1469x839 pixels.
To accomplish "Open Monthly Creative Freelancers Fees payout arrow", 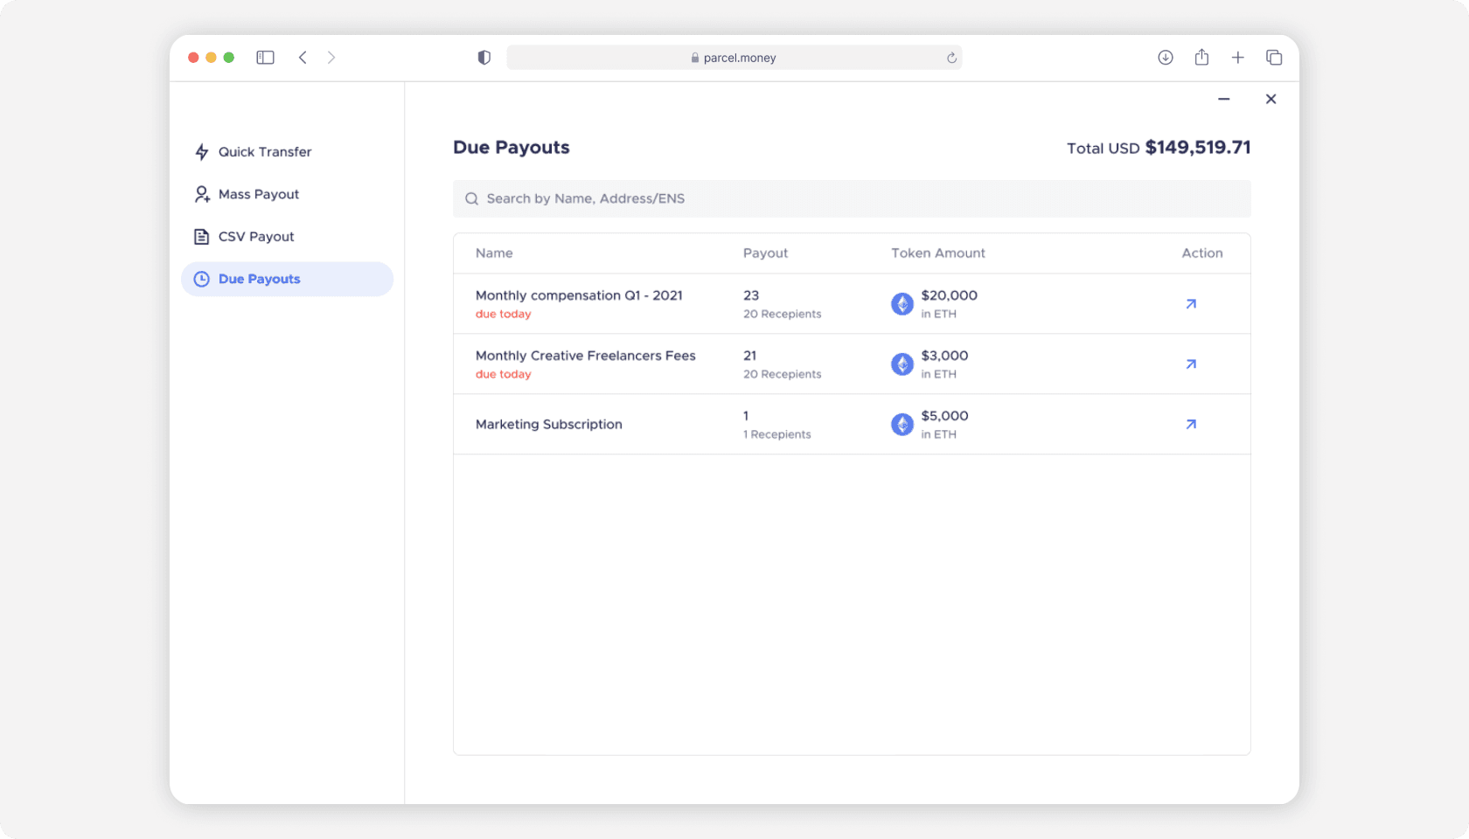I will [x=1191, y=364].
